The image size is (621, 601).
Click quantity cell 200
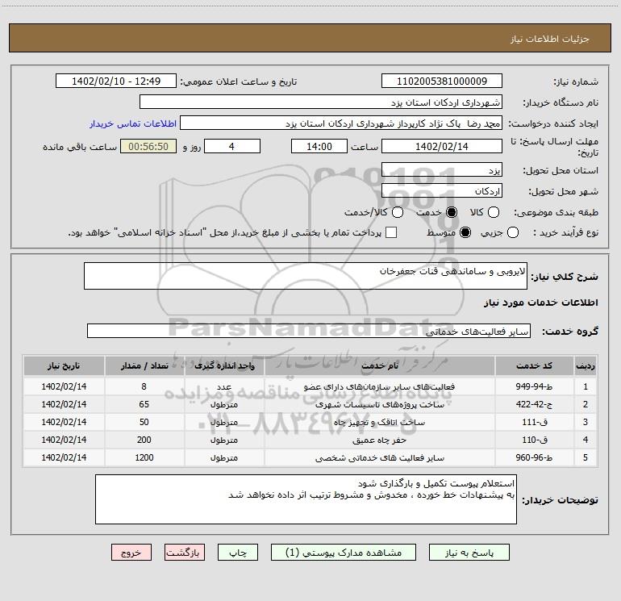point(144,440)
